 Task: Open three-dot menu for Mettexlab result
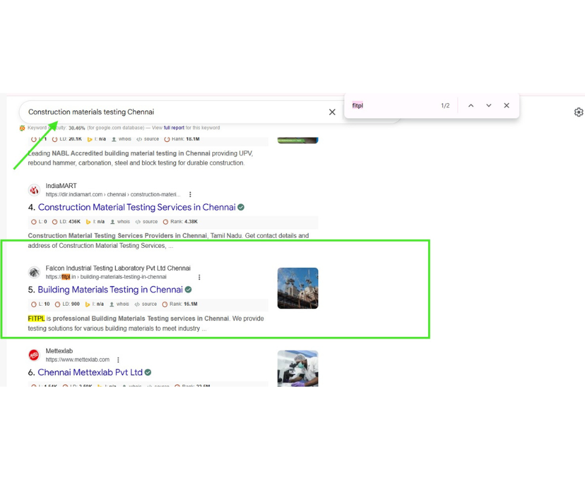(118, 360)
